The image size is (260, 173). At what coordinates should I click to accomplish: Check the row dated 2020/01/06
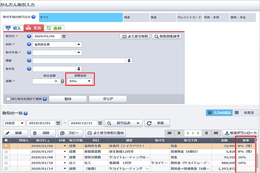pyautogui.click(x=6, y=146)
